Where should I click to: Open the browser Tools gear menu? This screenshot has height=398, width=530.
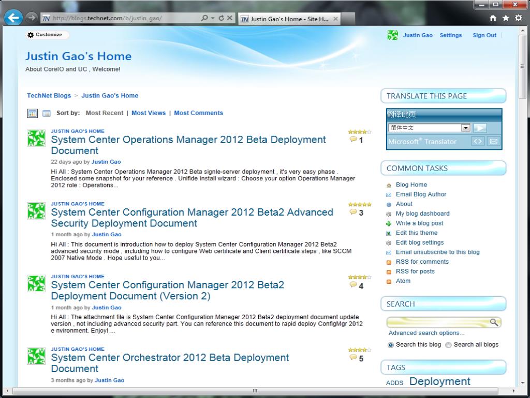pos(518,18)
